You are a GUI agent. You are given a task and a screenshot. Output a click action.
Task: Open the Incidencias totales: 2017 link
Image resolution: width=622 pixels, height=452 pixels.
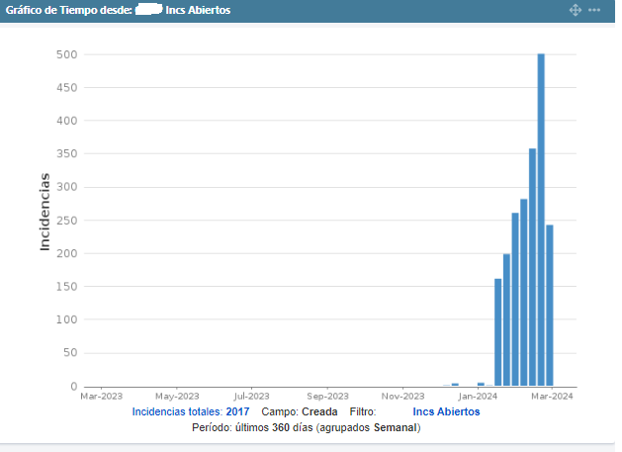(191, 411)
